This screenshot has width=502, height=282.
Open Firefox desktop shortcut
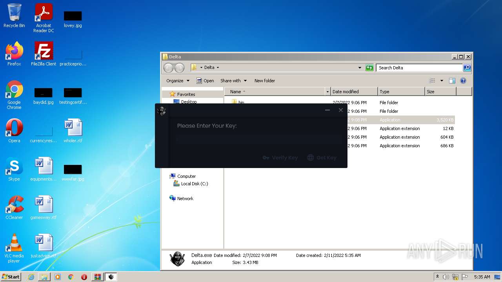pyautogui.click(x=14, y=54)
